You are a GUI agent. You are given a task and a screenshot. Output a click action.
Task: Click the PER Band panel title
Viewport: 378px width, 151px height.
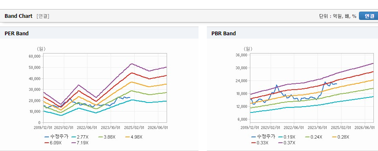coord(17,34)
